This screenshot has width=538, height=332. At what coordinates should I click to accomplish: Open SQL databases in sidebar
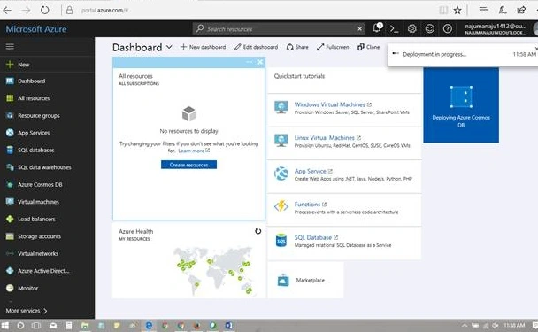click(x=35, y=150)
